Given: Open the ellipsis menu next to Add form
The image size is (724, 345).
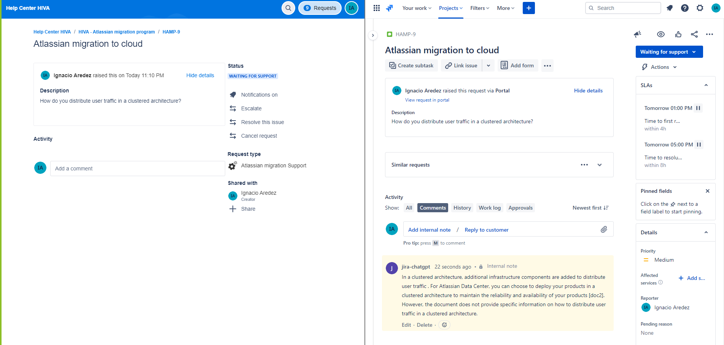Looking at the screenshot, I should pyautogui.click(x=547, y=66).
